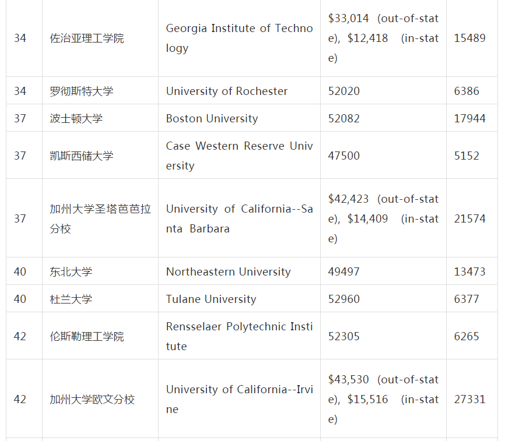The image size is (505, 441).
Task: Click Rensselaer Polytechnic Institute name cell
Action: [x=239, y=336]
